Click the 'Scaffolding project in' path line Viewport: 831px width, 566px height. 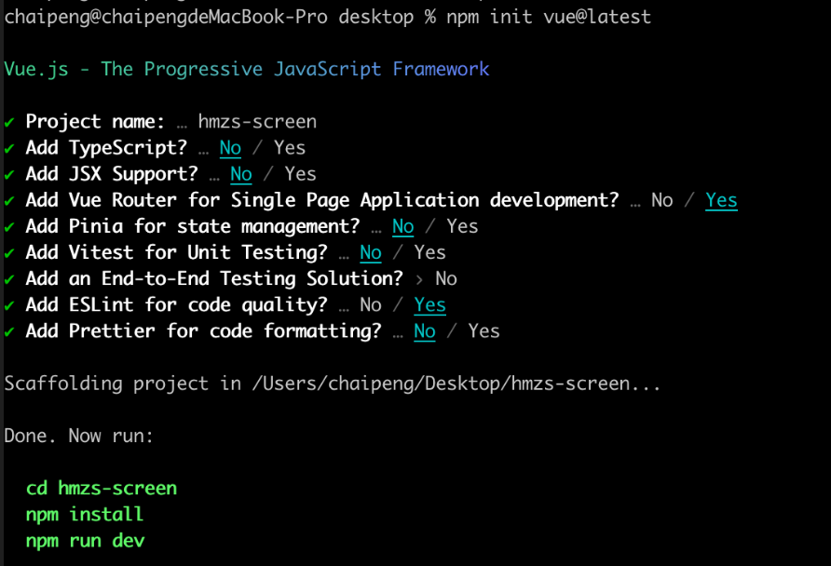point(333,384)
